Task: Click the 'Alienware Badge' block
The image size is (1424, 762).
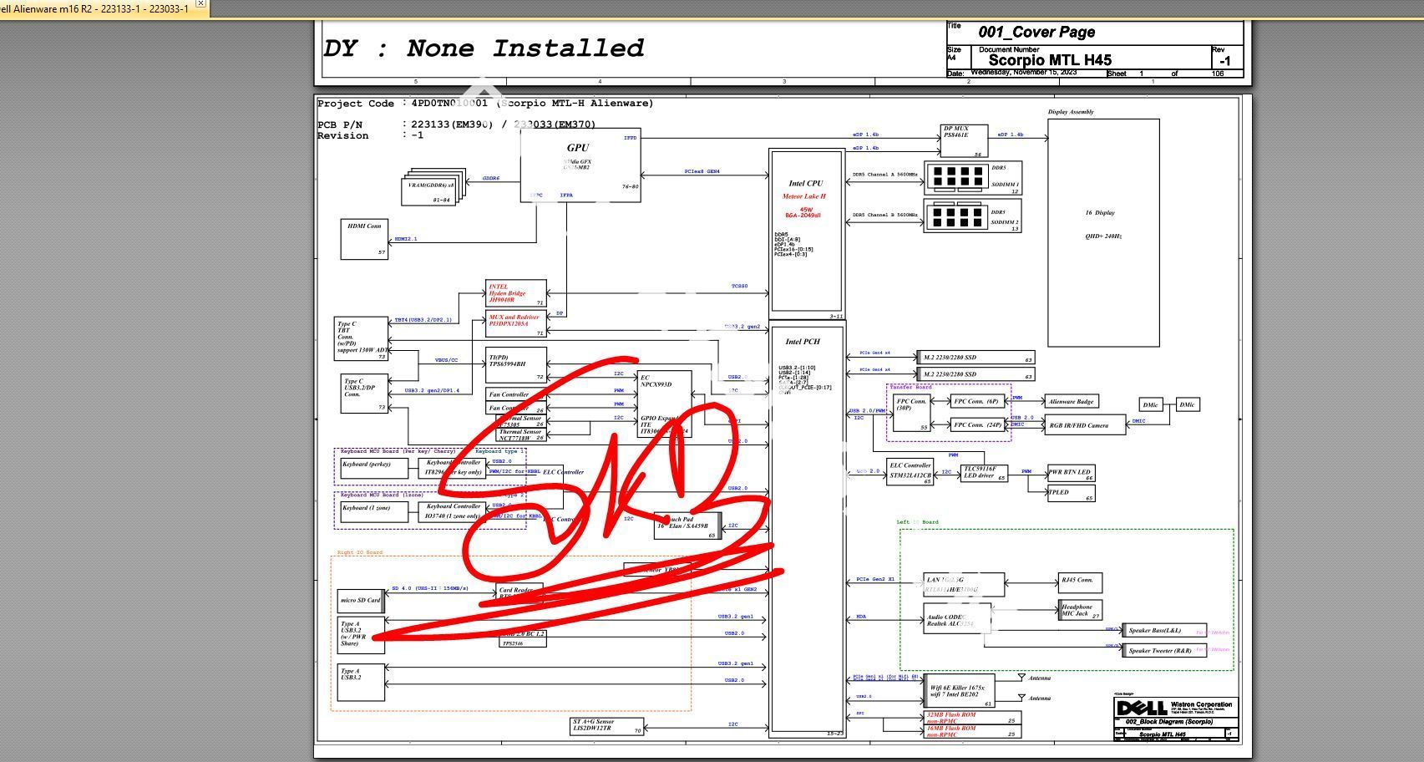Action: [1072, 402]
